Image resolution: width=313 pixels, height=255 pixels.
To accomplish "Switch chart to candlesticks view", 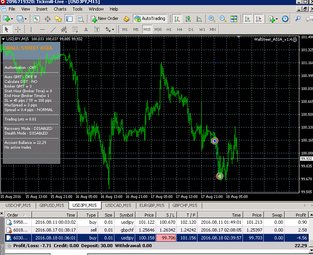I will click(x=188, y=19).
